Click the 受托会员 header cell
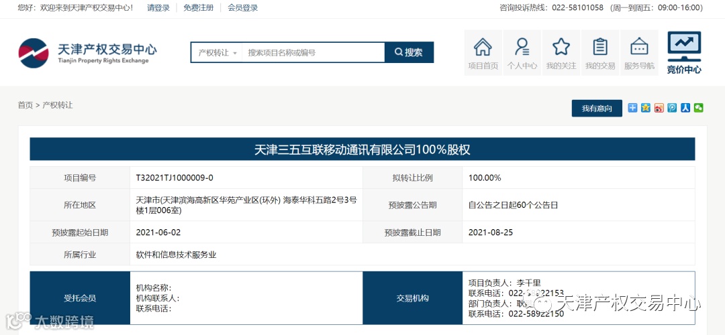725x335 pixels. pos(80,298)
